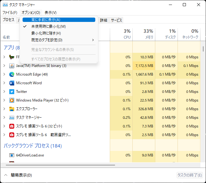Click the タスク マネージャー process icon
The width and height of the screenshot is (206, 183).
pos(12,118)
